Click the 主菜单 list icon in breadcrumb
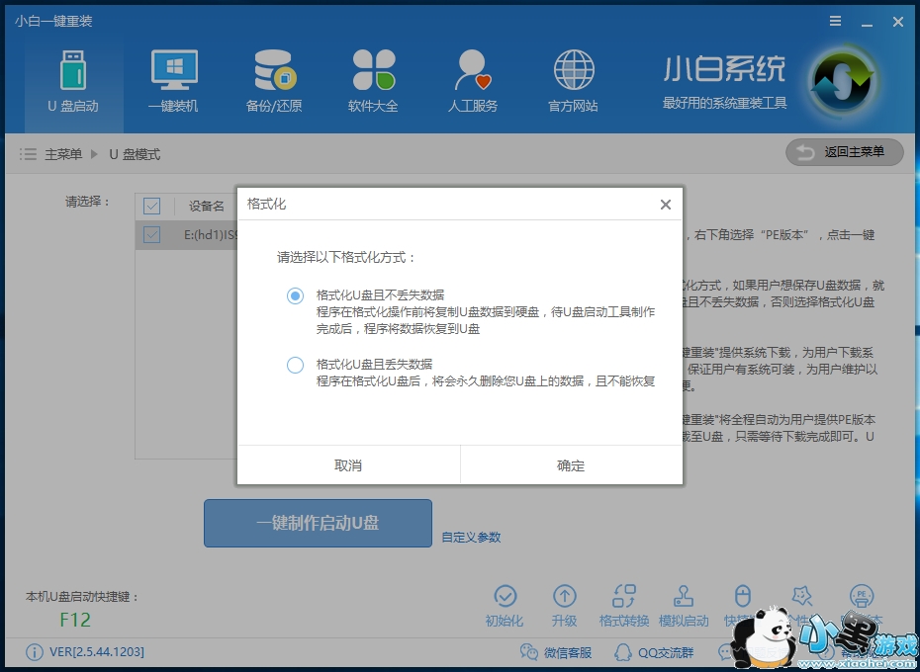The width and height of the screenshot is (920, 672). pyautogui.click(x=28, y=154)
